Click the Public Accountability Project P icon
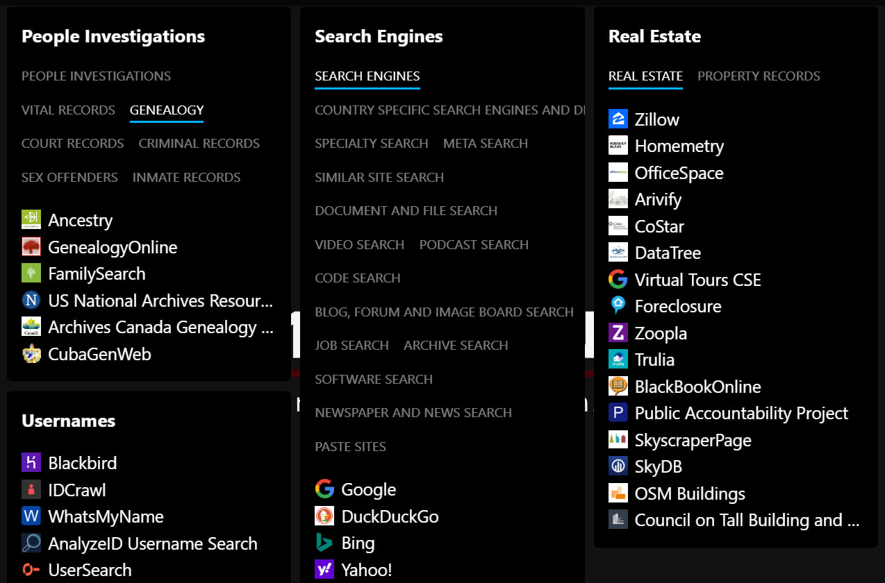 pos(618,413)
